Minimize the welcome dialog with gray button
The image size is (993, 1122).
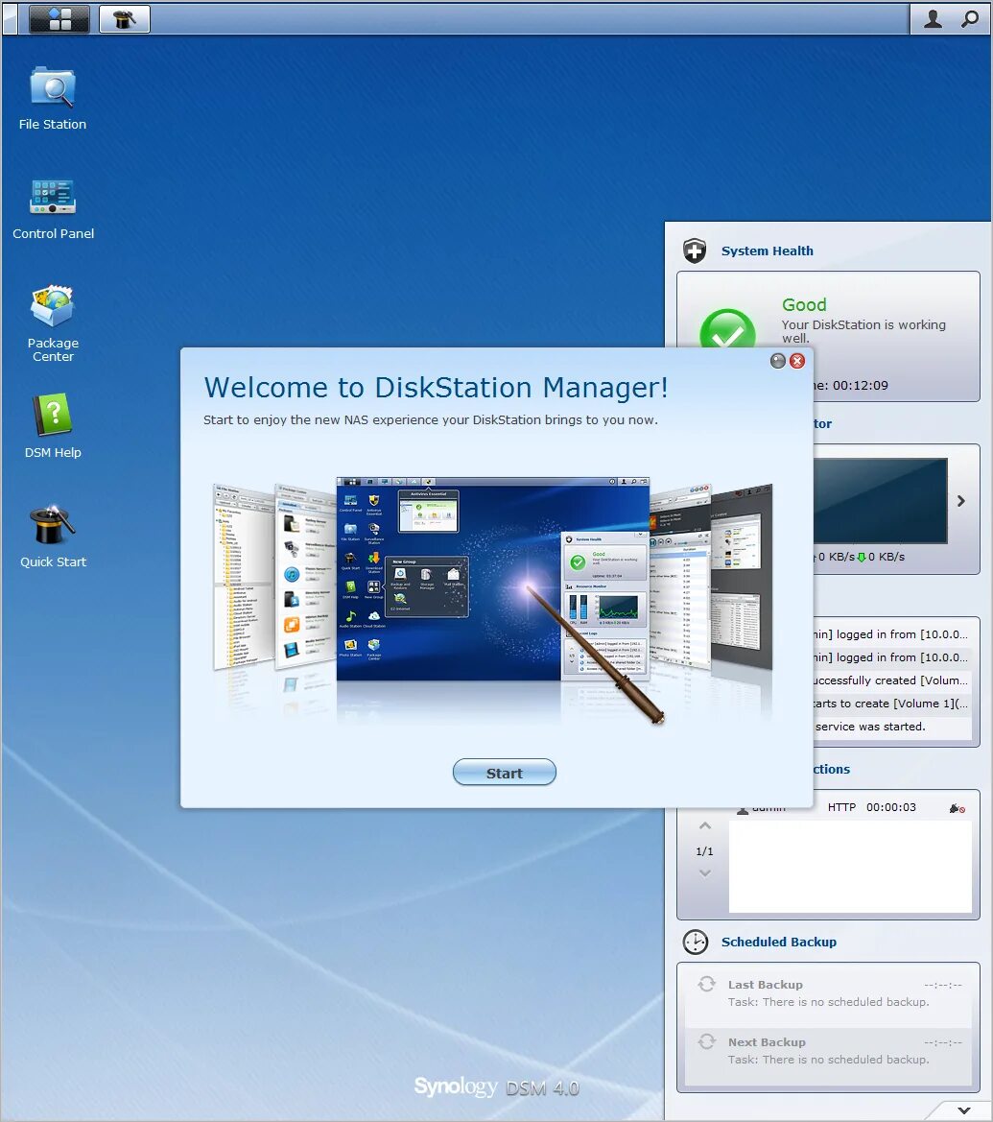778,361
